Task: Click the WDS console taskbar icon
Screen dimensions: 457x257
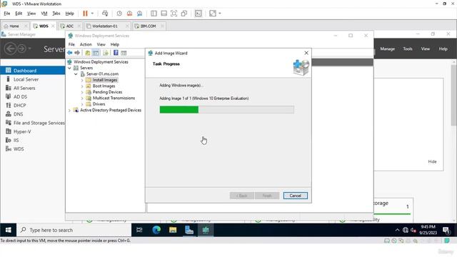Action: pyautogui.click(x=206, y=230)
